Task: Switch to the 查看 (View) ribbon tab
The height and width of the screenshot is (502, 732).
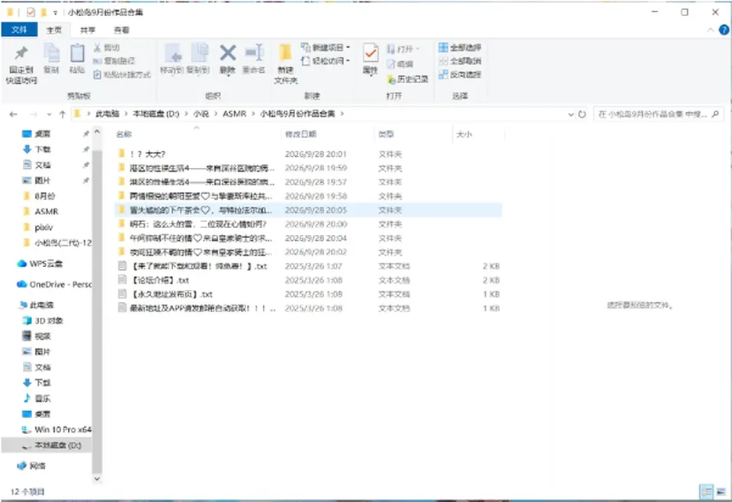Action: point(121,30)
